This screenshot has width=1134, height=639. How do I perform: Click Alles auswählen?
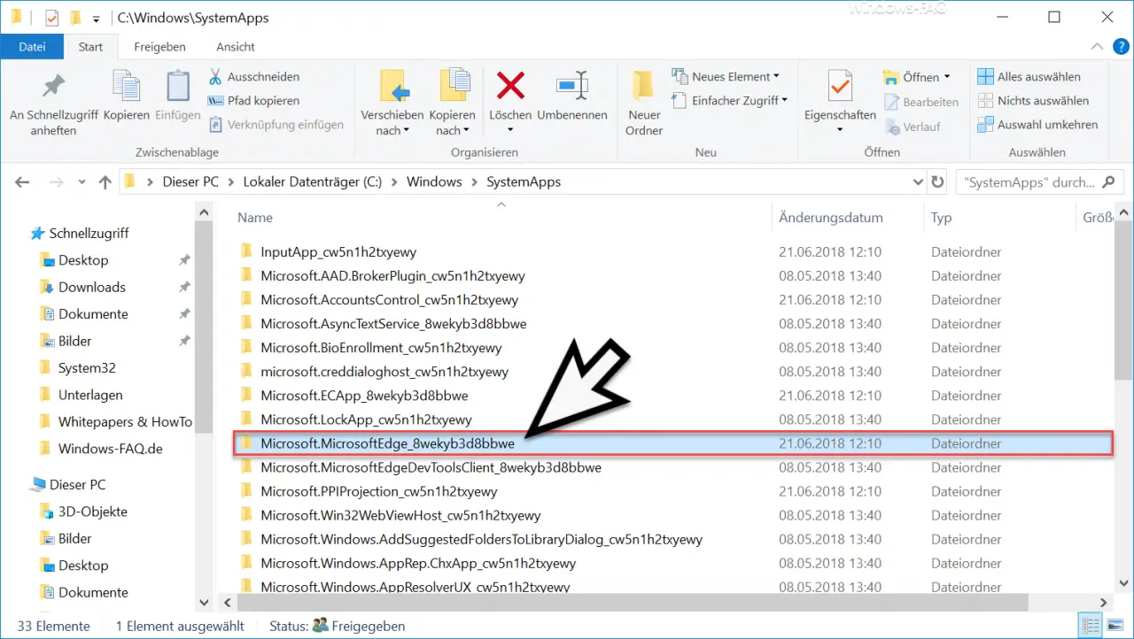pos(1029,77)
